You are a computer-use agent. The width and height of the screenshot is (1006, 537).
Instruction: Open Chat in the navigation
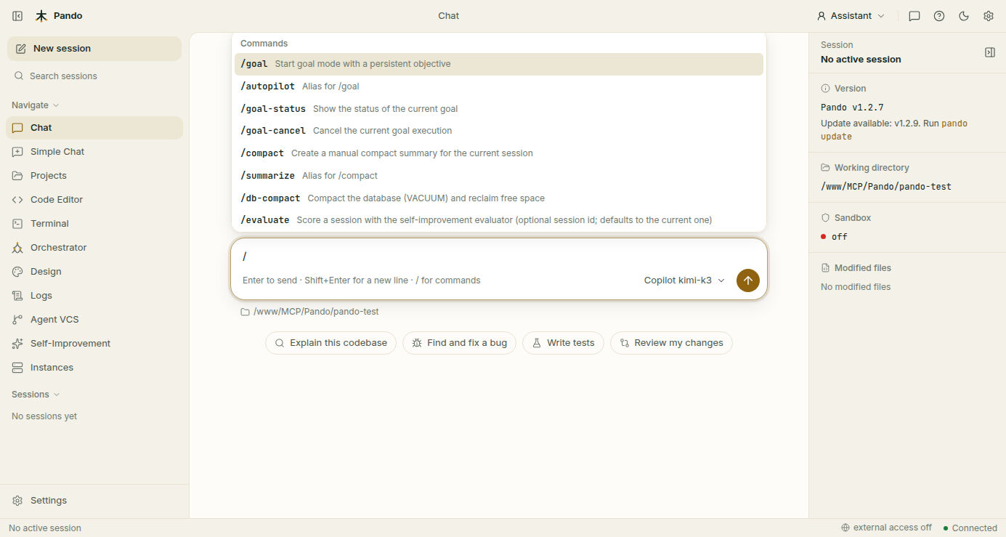(x=94, y=128)
